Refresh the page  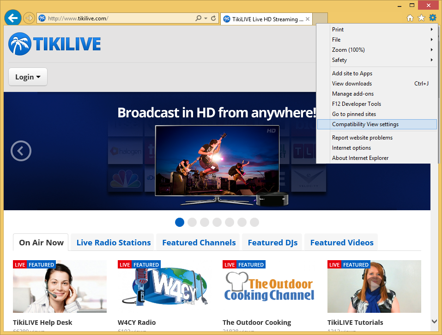coord(213,18)
